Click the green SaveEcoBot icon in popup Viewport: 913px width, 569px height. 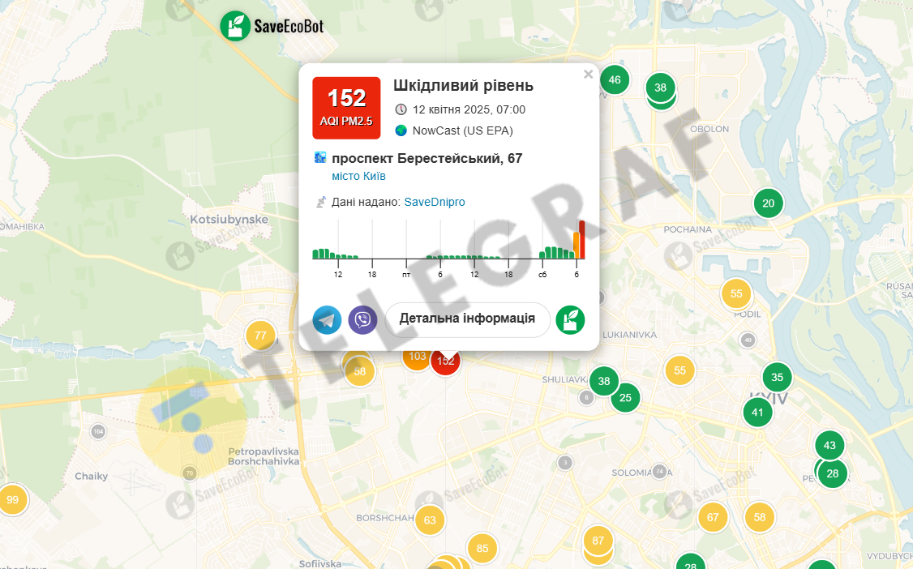coord(570,320)
